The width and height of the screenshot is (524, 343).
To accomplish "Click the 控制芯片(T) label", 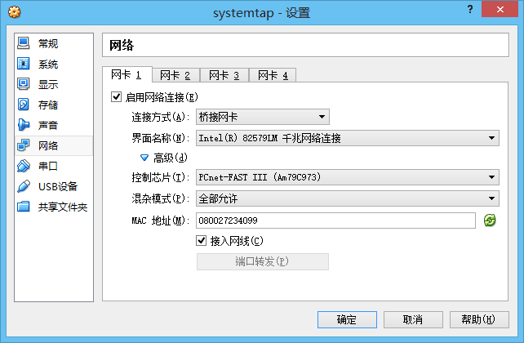I will (161, 177).
